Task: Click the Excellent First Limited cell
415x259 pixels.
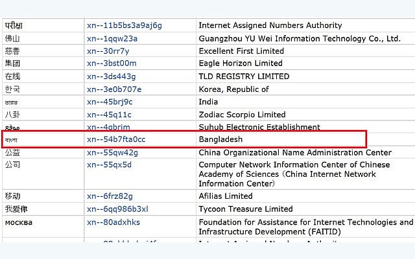Action: coord(305,51)
